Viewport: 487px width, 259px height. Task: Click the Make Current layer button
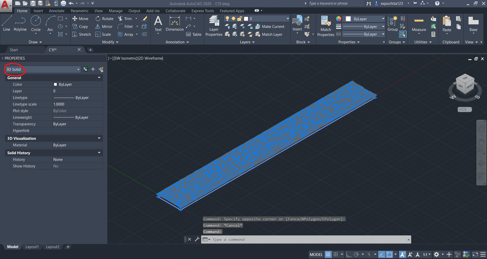coord(270,26)
